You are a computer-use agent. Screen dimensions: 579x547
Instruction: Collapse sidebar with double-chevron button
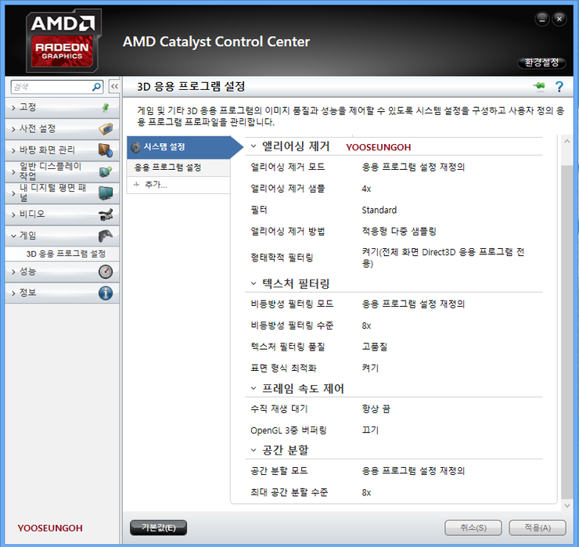(114, 87)
